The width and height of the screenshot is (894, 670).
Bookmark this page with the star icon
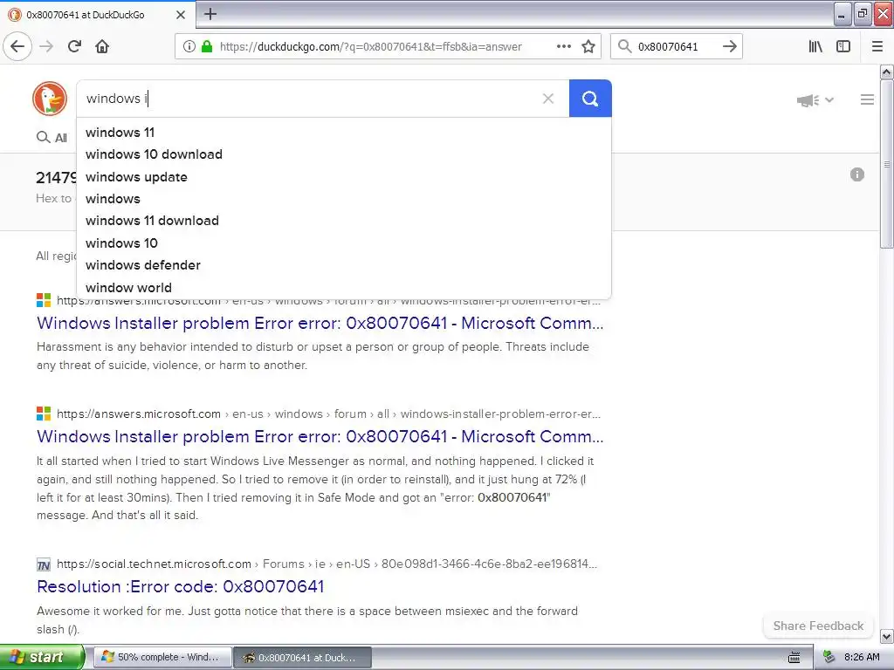(x=588, y=47)
